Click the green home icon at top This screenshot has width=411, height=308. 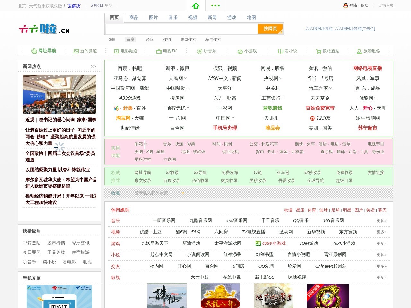click(x=196, y=6)
